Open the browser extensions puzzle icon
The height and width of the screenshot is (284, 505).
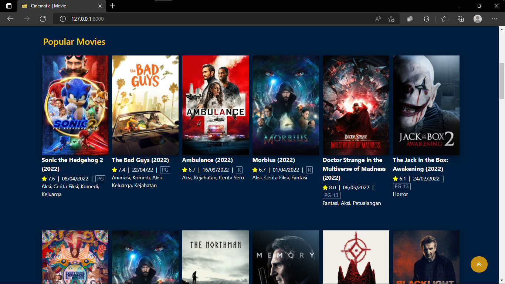coord(426,19)
